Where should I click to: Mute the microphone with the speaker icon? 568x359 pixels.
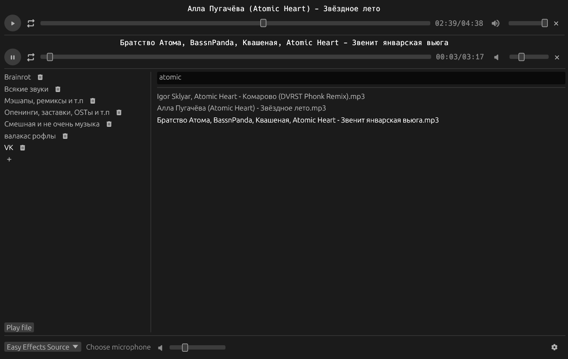[x=160, y=347]
